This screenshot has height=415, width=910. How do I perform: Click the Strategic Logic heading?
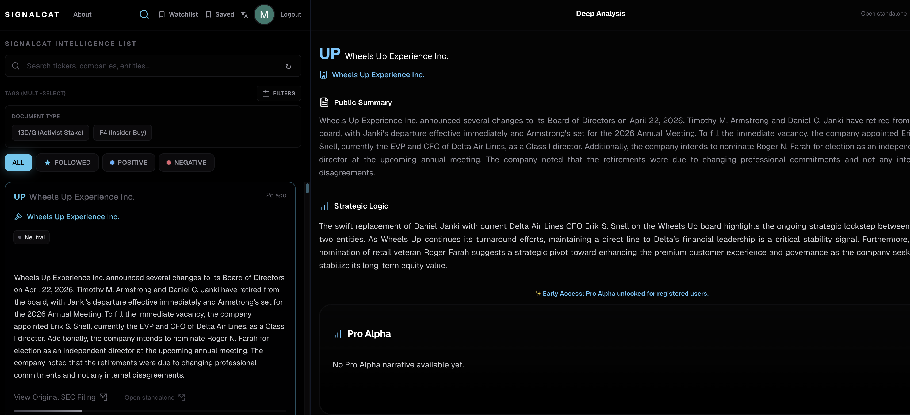point(361,206)
